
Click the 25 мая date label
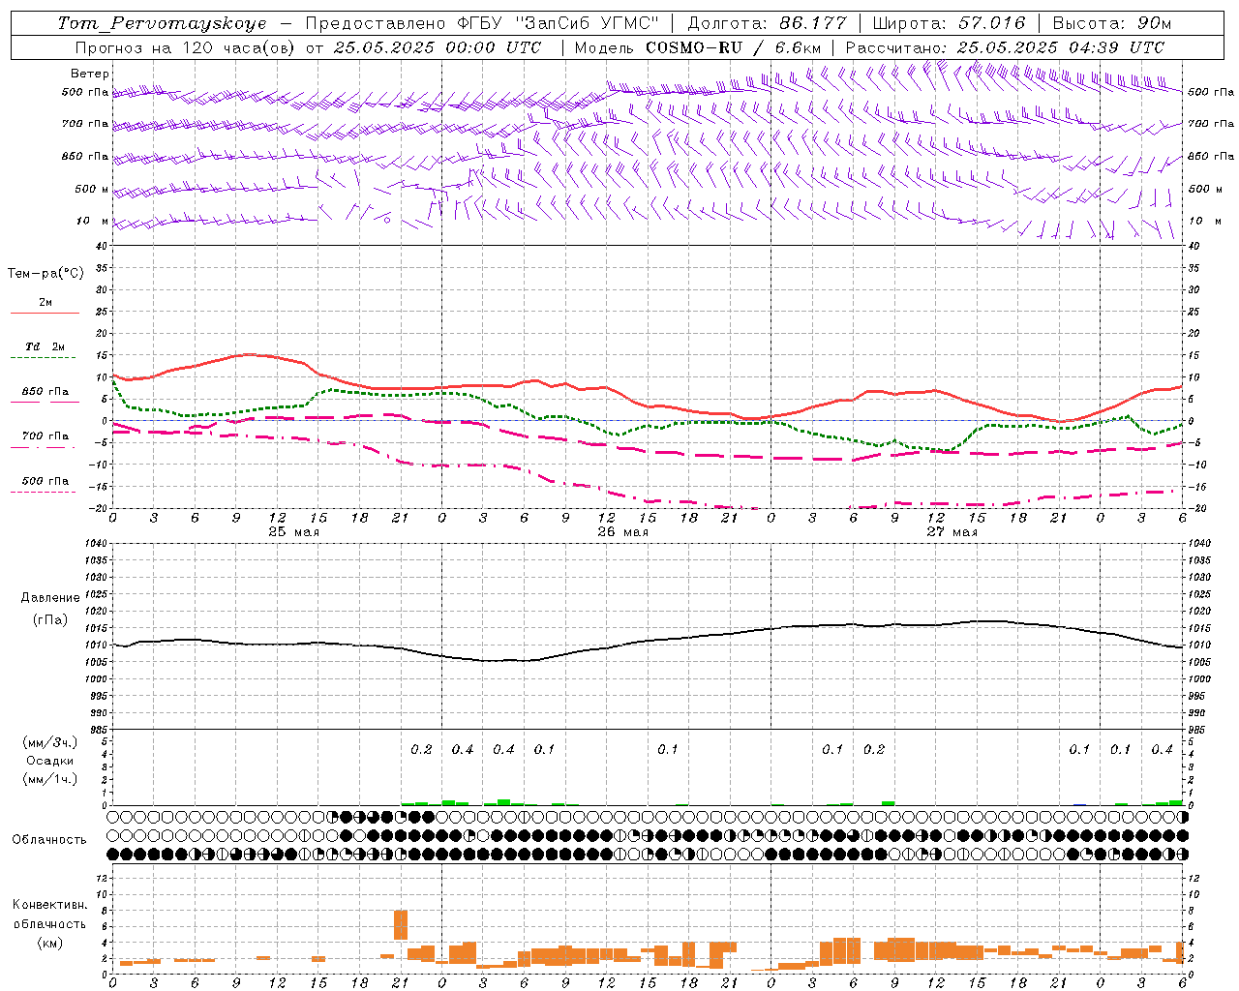pos(294,532)
